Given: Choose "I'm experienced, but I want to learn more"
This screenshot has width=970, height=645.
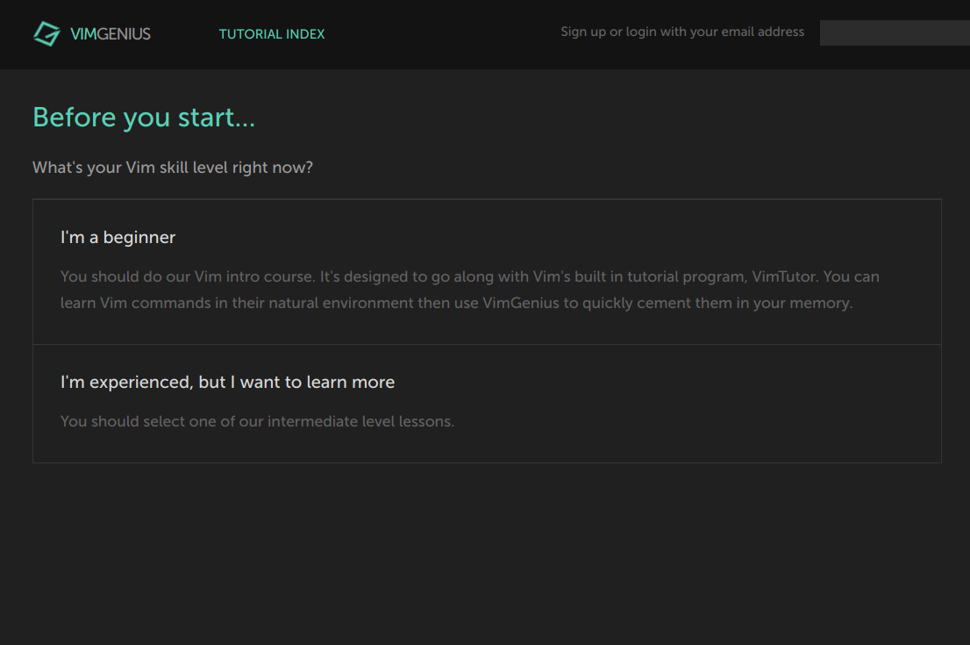Looking at the screenshot, I should (x=485, y=404).
